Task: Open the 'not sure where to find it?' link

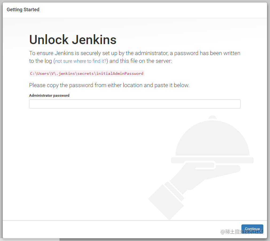Action: point(81,61)
